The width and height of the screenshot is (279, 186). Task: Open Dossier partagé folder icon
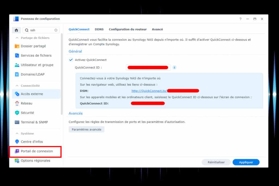click(x=17, y=46)
